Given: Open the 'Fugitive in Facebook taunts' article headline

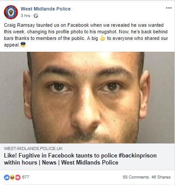Looking at the screenshot, I should coord(80,159).
